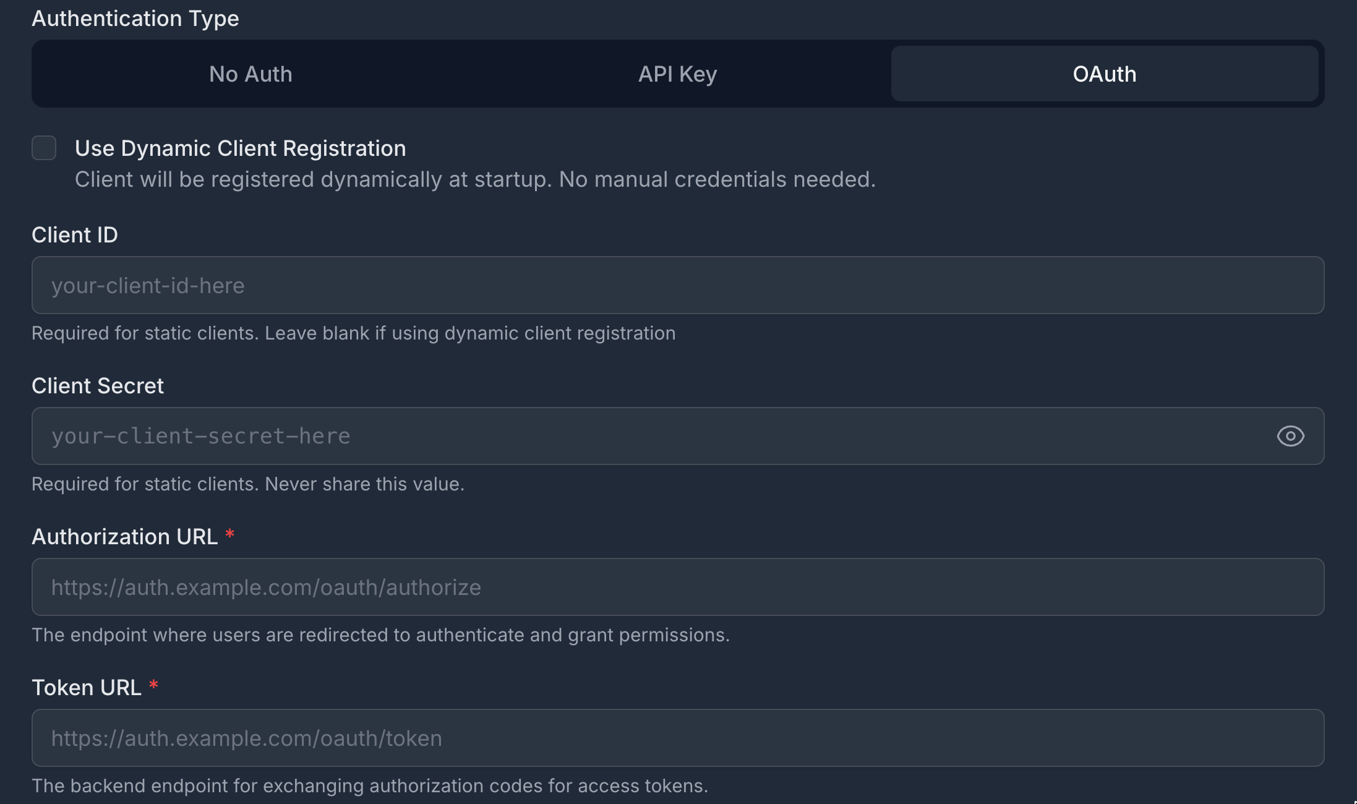Image resolution: width=1357 pixels, height=804 pixels.
Task: Click the No Auth segment button
Action: (x=250, y=74)
